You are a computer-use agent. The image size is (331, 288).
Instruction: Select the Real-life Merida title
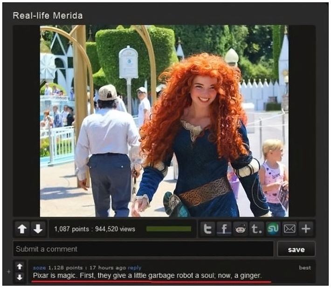(48, 16)
